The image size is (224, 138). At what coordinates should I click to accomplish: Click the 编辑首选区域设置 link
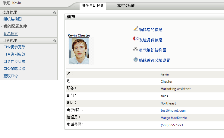154,61
